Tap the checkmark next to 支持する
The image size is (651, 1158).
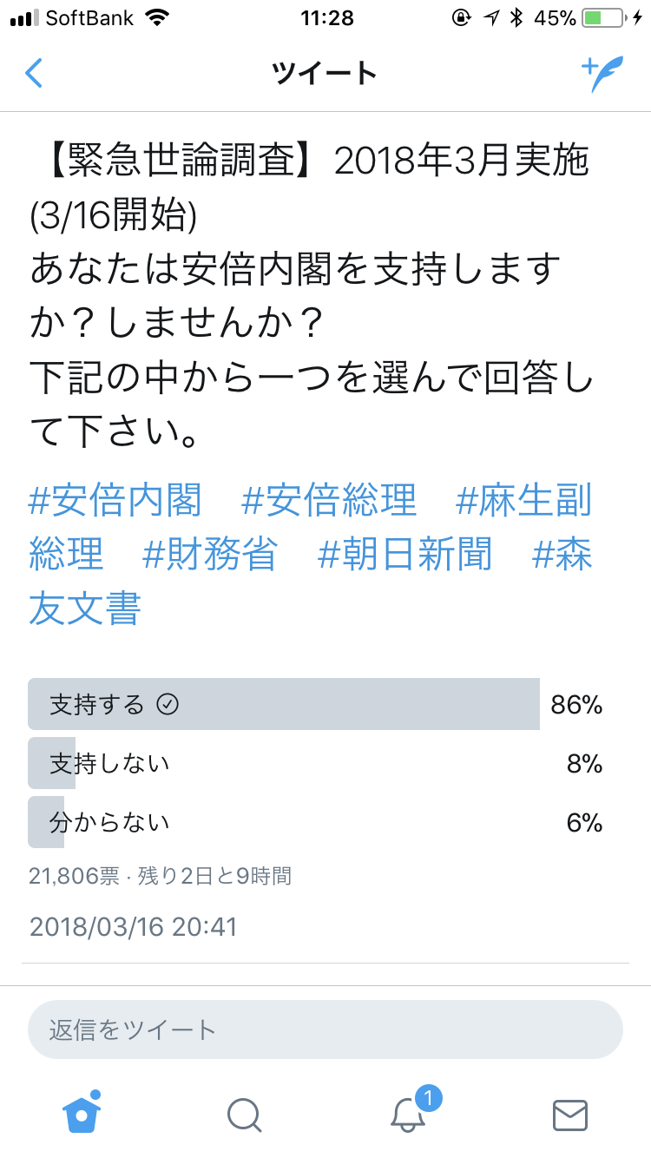[x=168, y=704]
